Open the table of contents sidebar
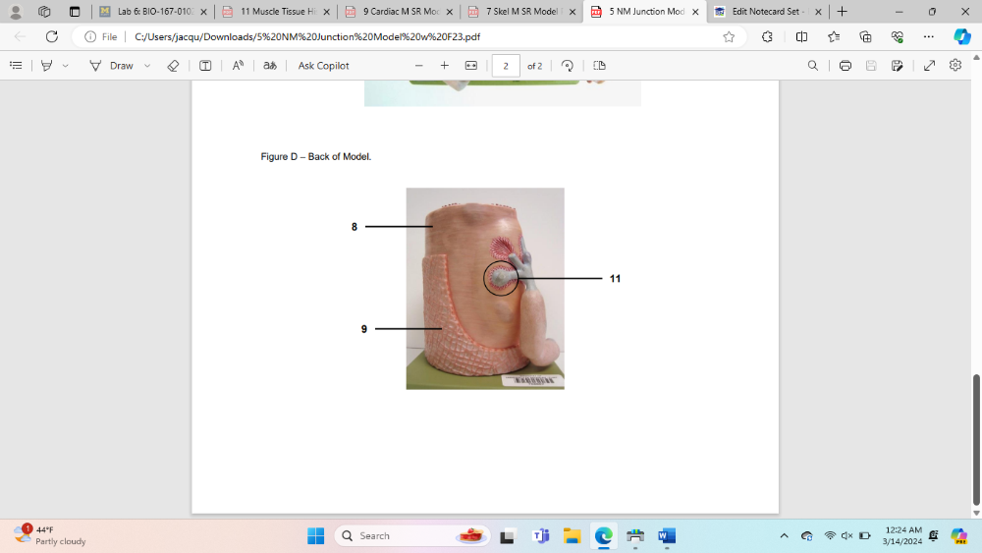 point(16,66)
